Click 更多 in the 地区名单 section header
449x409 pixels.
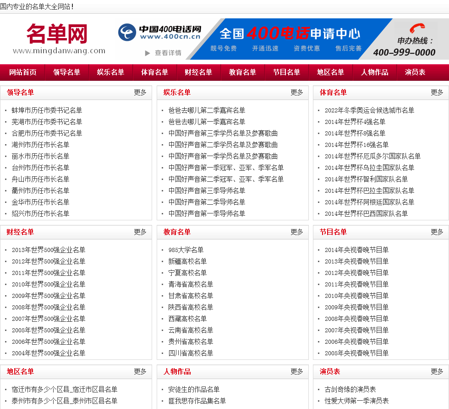pyautogui.click(x=140, y=372)
